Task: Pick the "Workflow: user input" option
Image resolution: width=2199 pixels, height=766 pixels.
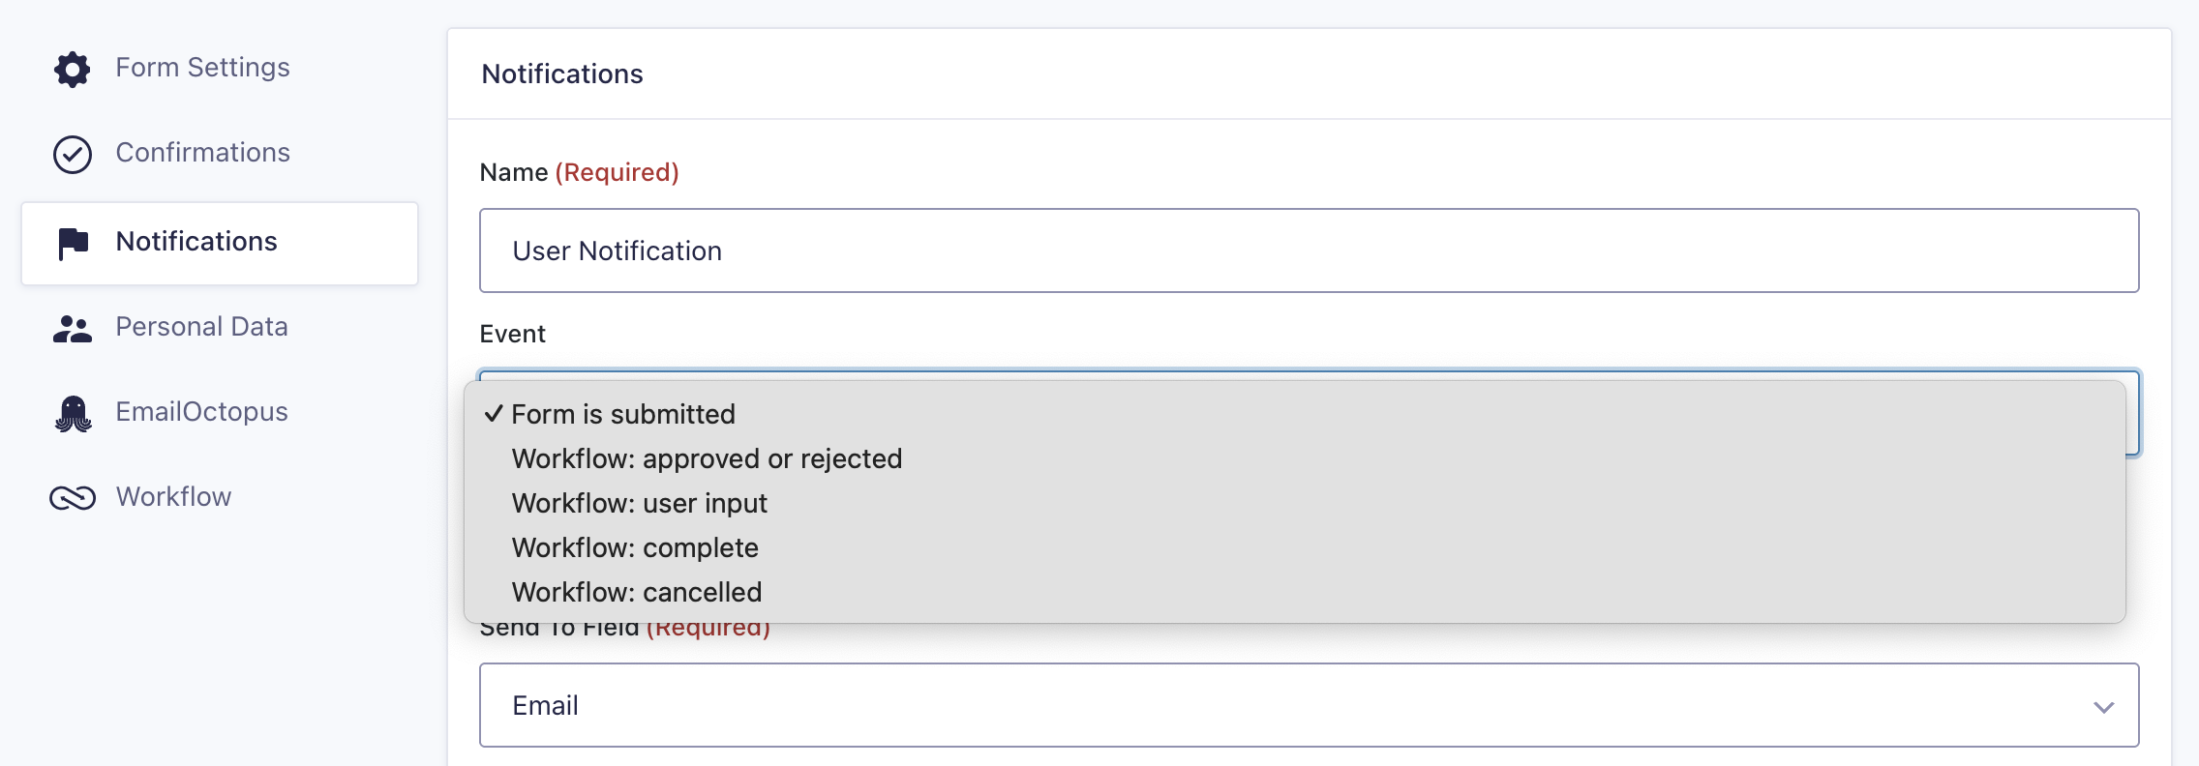Action: (x=639, y=503)
